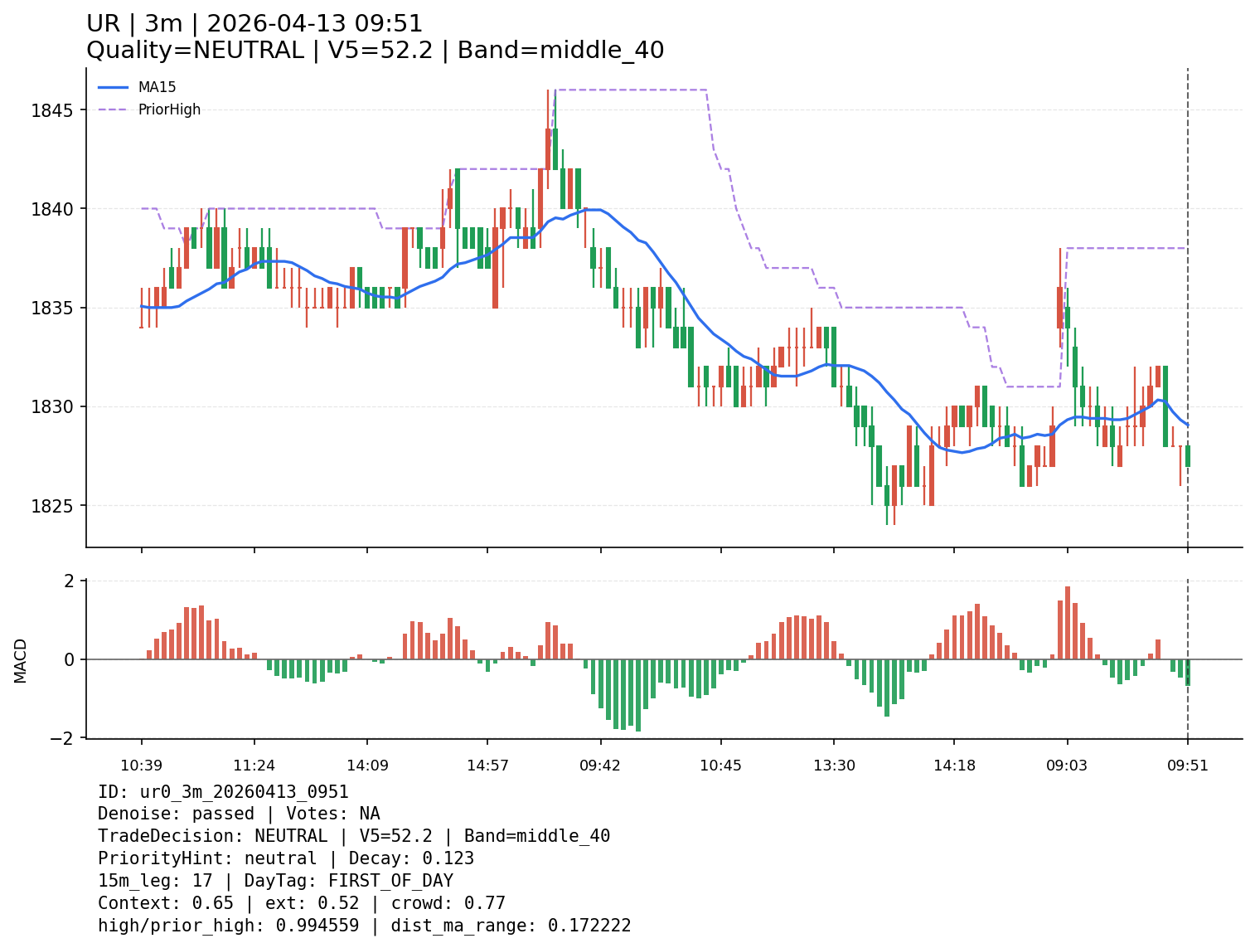Click the blue MA15 legend line sample
The height and width of the screenshot is (948, 1255).
coord(114,87)
